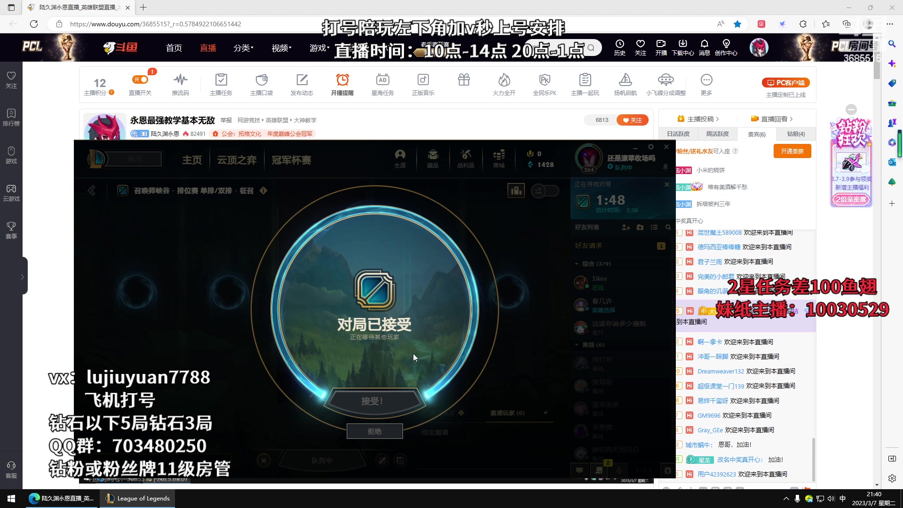Toggle favorite star in address bar

click(x=737, y=24)
